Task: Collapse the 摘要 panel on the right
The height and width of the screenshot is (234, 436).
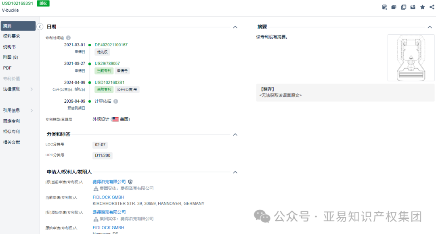Action: coord(430,27)
